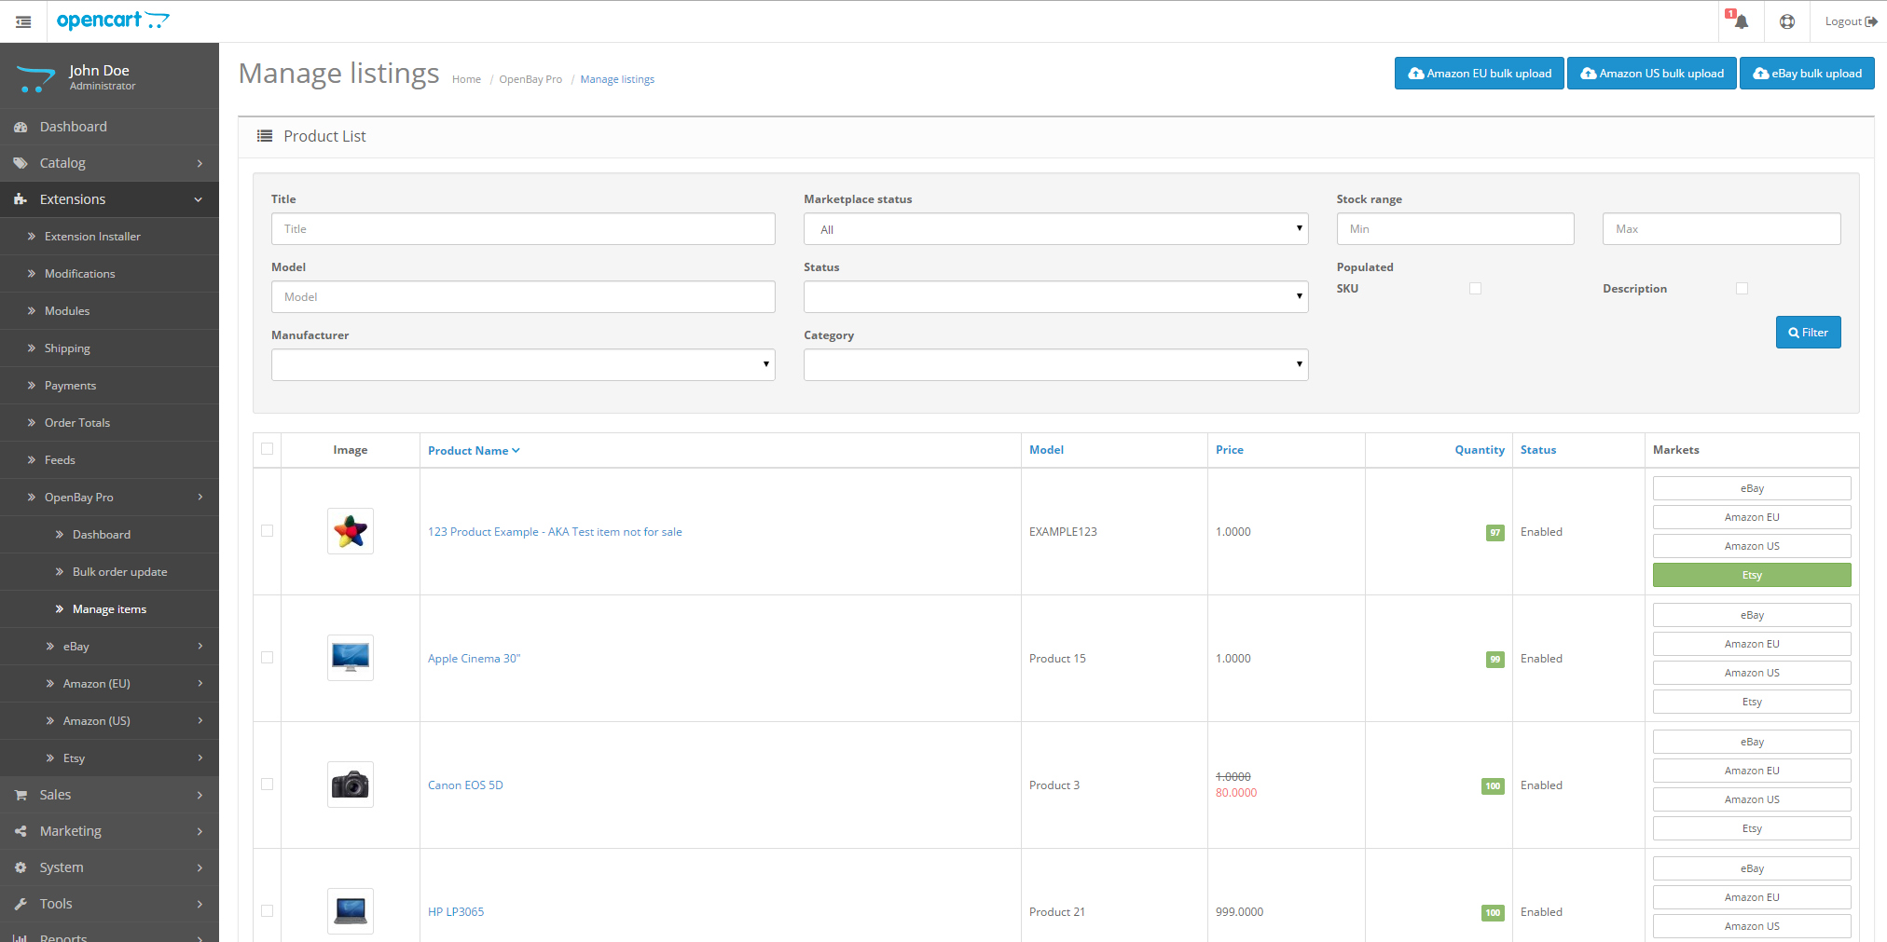Click Amazon EU bulk upload button
Viewport: 1887px width, 942px height.
(1479, 74)
